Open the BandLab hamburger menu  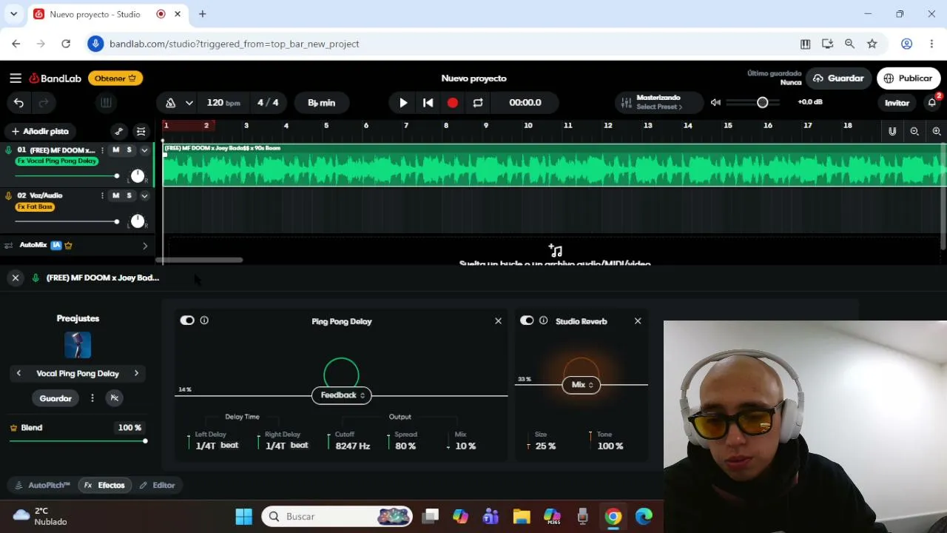coord(16,78)
